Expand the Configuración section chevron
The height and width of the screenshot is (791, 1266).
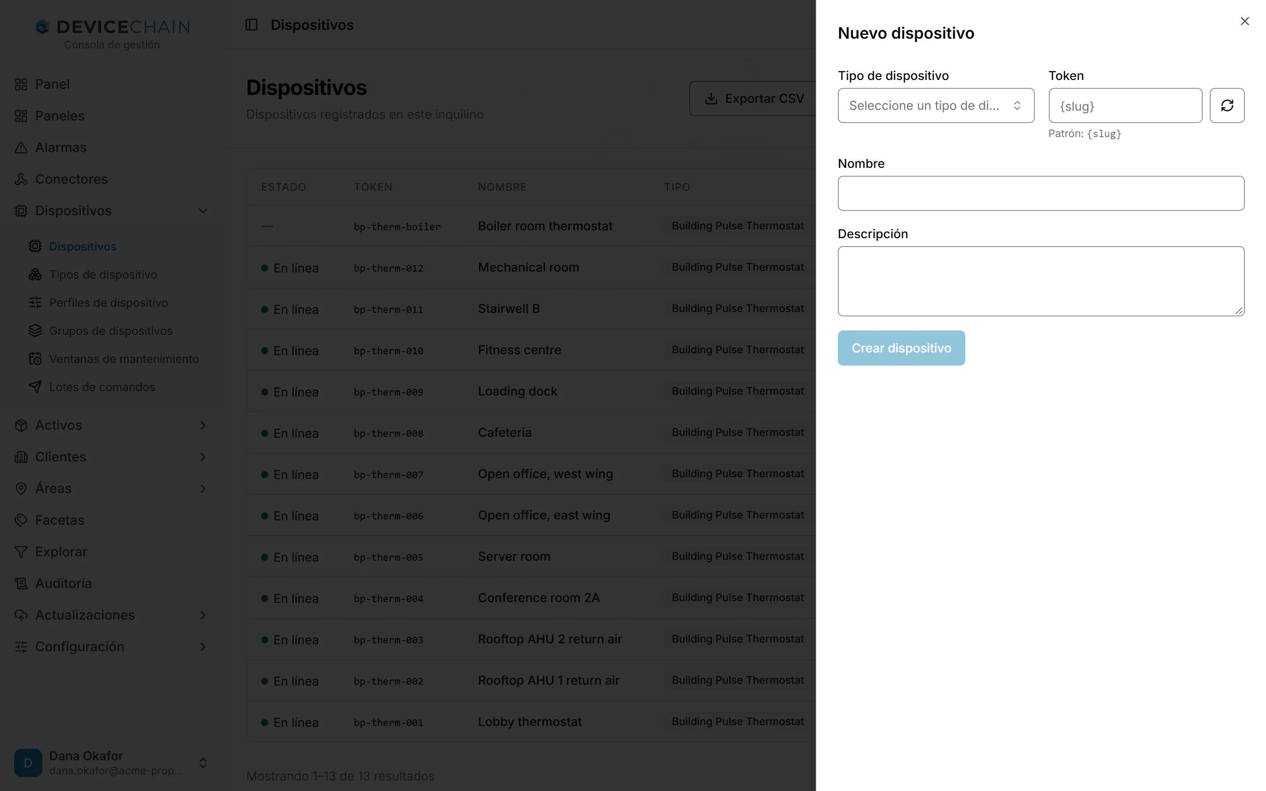coord(203,646)
